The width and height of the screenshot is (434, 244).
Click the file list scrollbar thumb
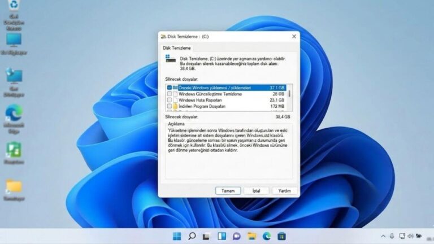tap(289, 94)
